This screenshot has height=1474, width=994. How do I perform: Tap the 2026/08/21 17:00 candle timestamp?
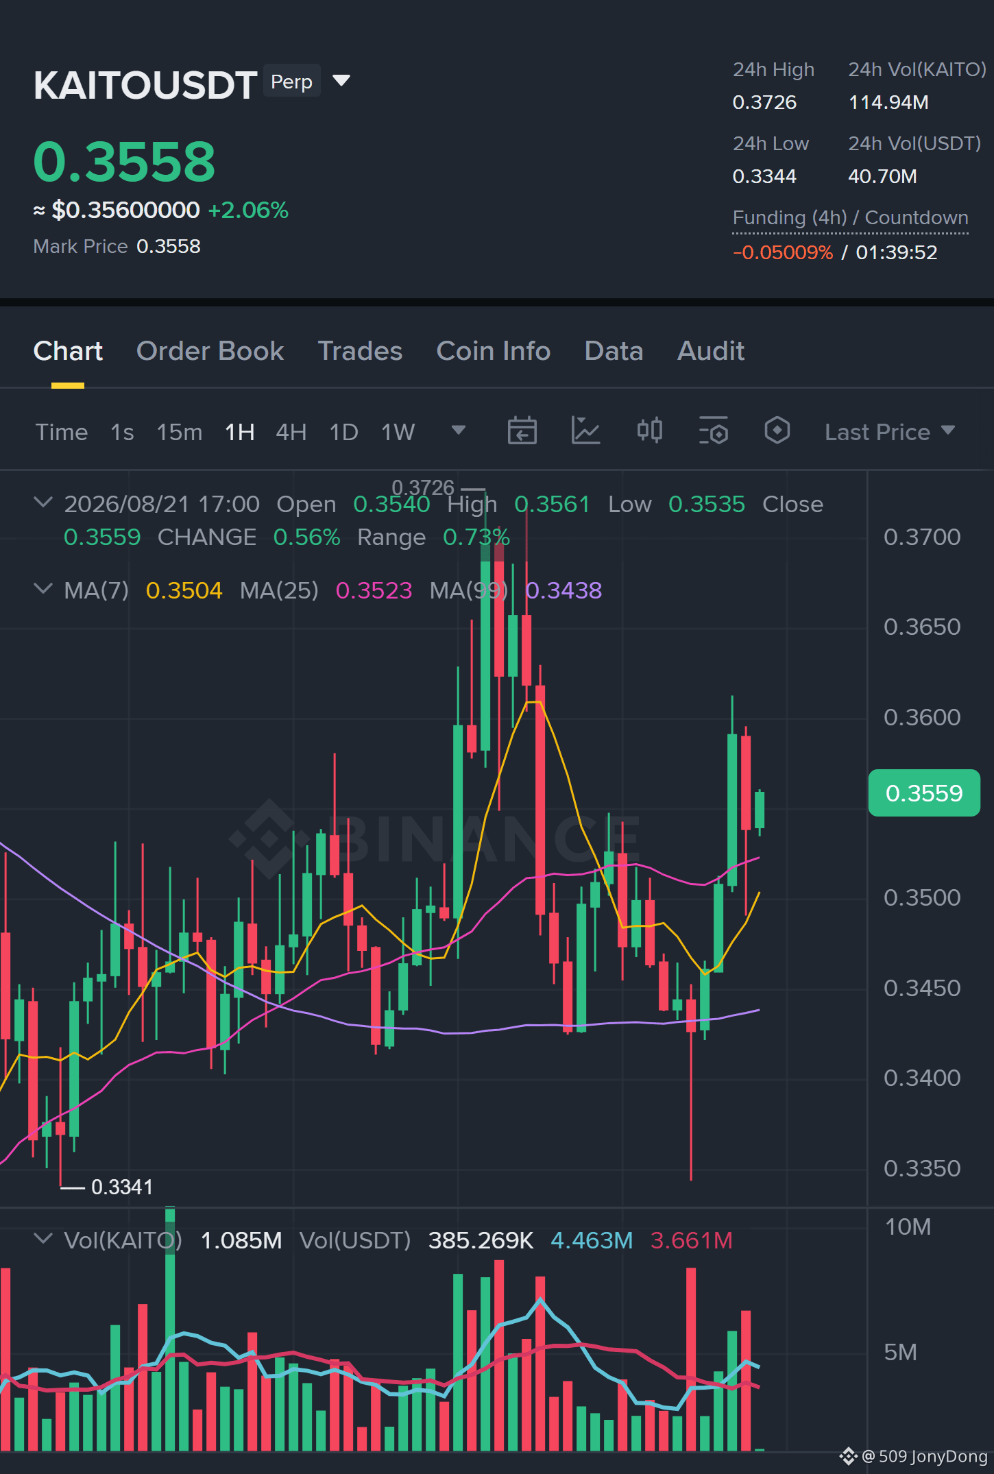[x=162, y=504]
